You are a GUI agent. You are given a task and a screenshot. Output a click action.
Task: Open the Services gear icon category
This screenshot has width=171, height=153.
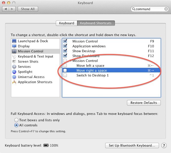14,66
